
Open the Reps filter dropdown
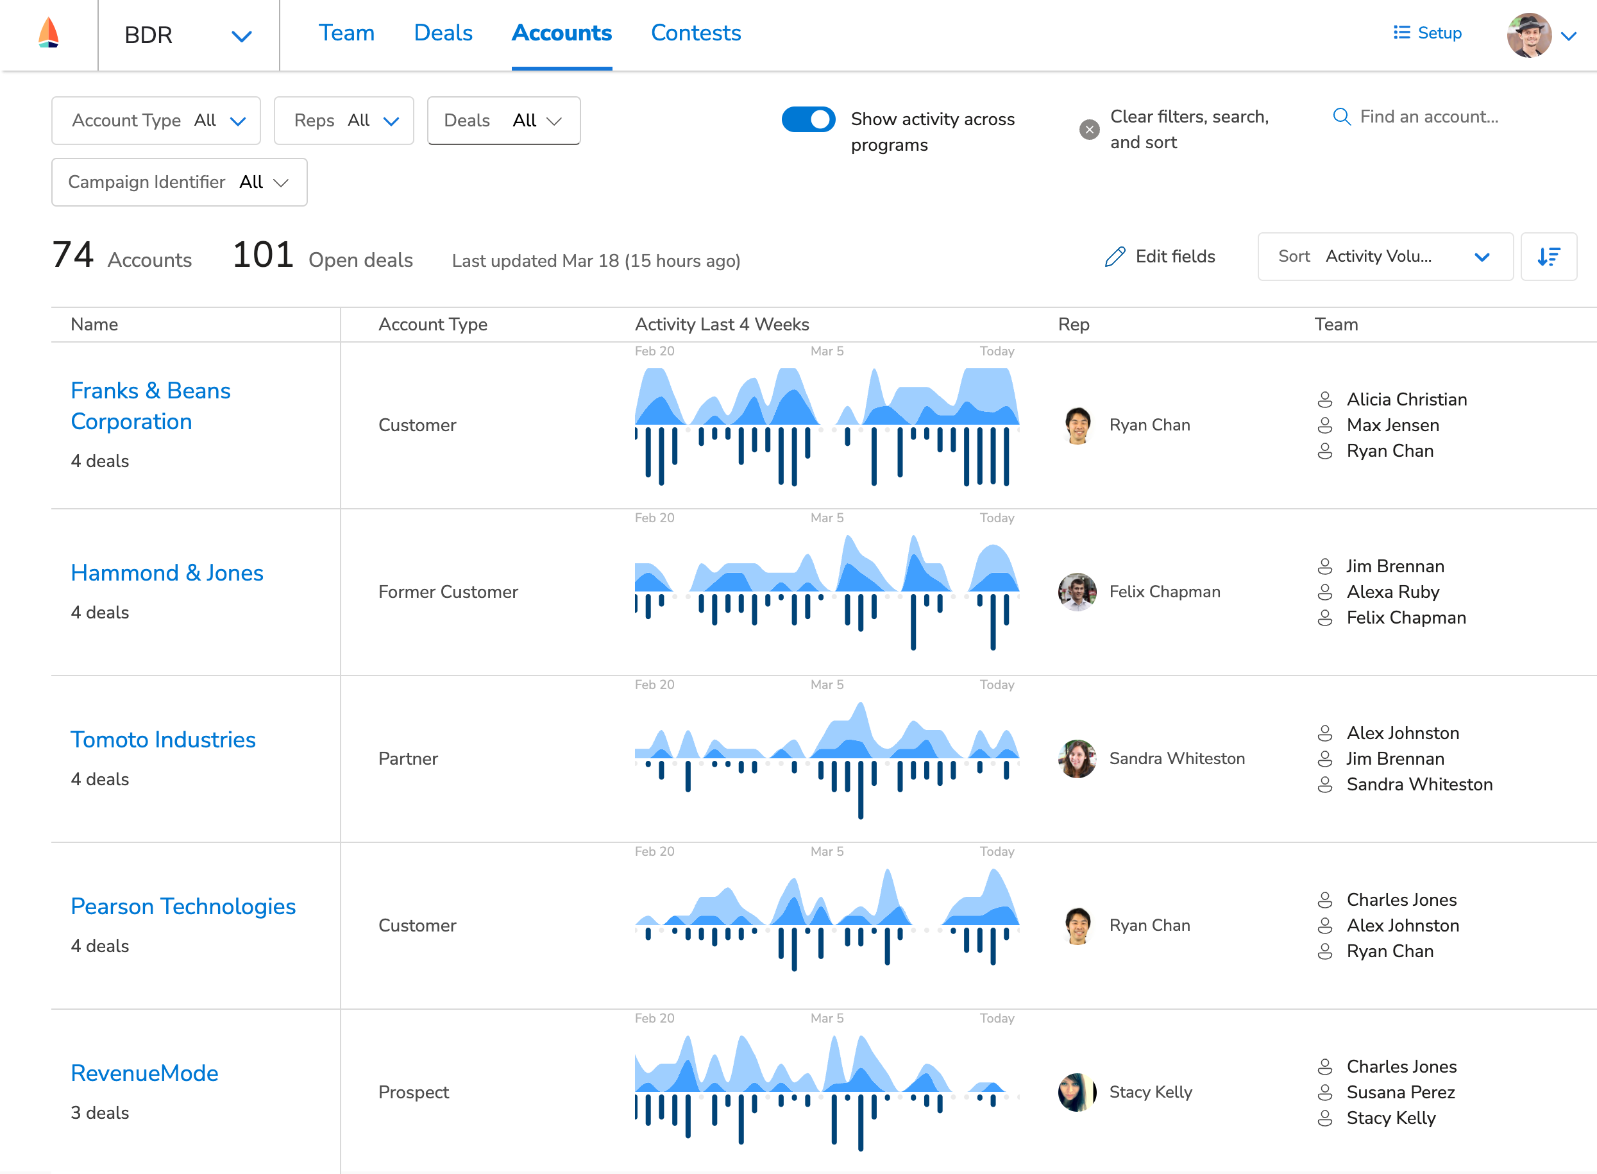click(344, 120)
